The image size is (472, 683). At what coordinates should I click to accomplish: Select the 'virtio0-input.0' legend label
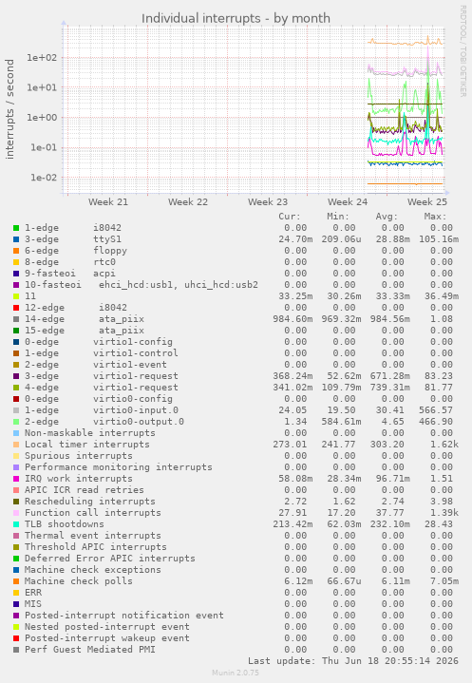(x=136, y=410)
